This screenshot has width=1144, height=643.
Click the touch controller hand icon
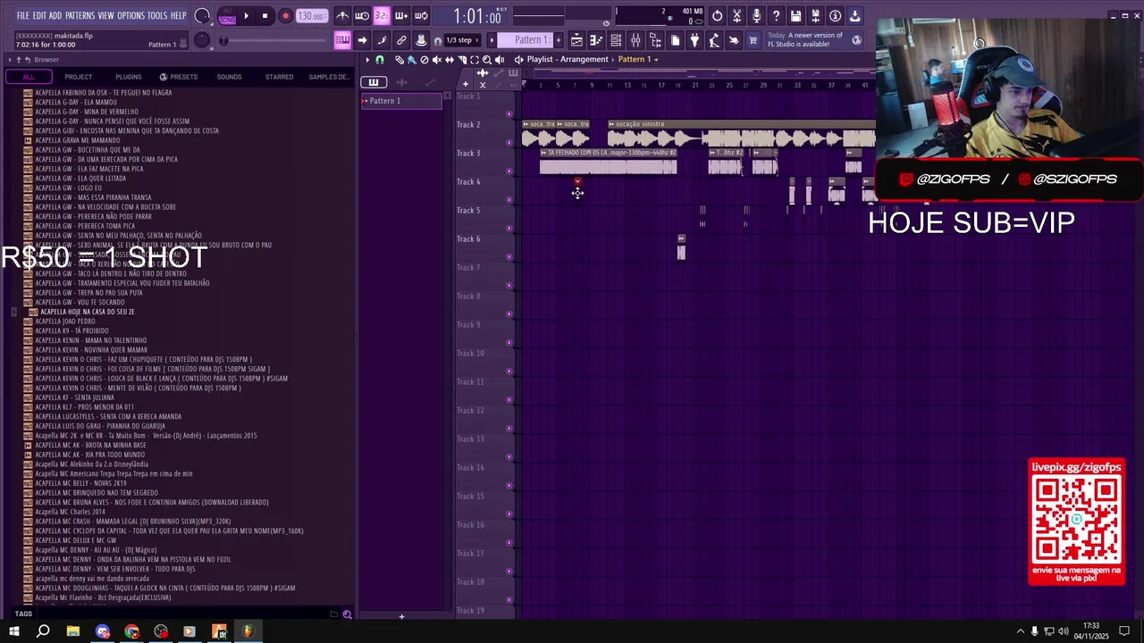click(x=734, y=40)
